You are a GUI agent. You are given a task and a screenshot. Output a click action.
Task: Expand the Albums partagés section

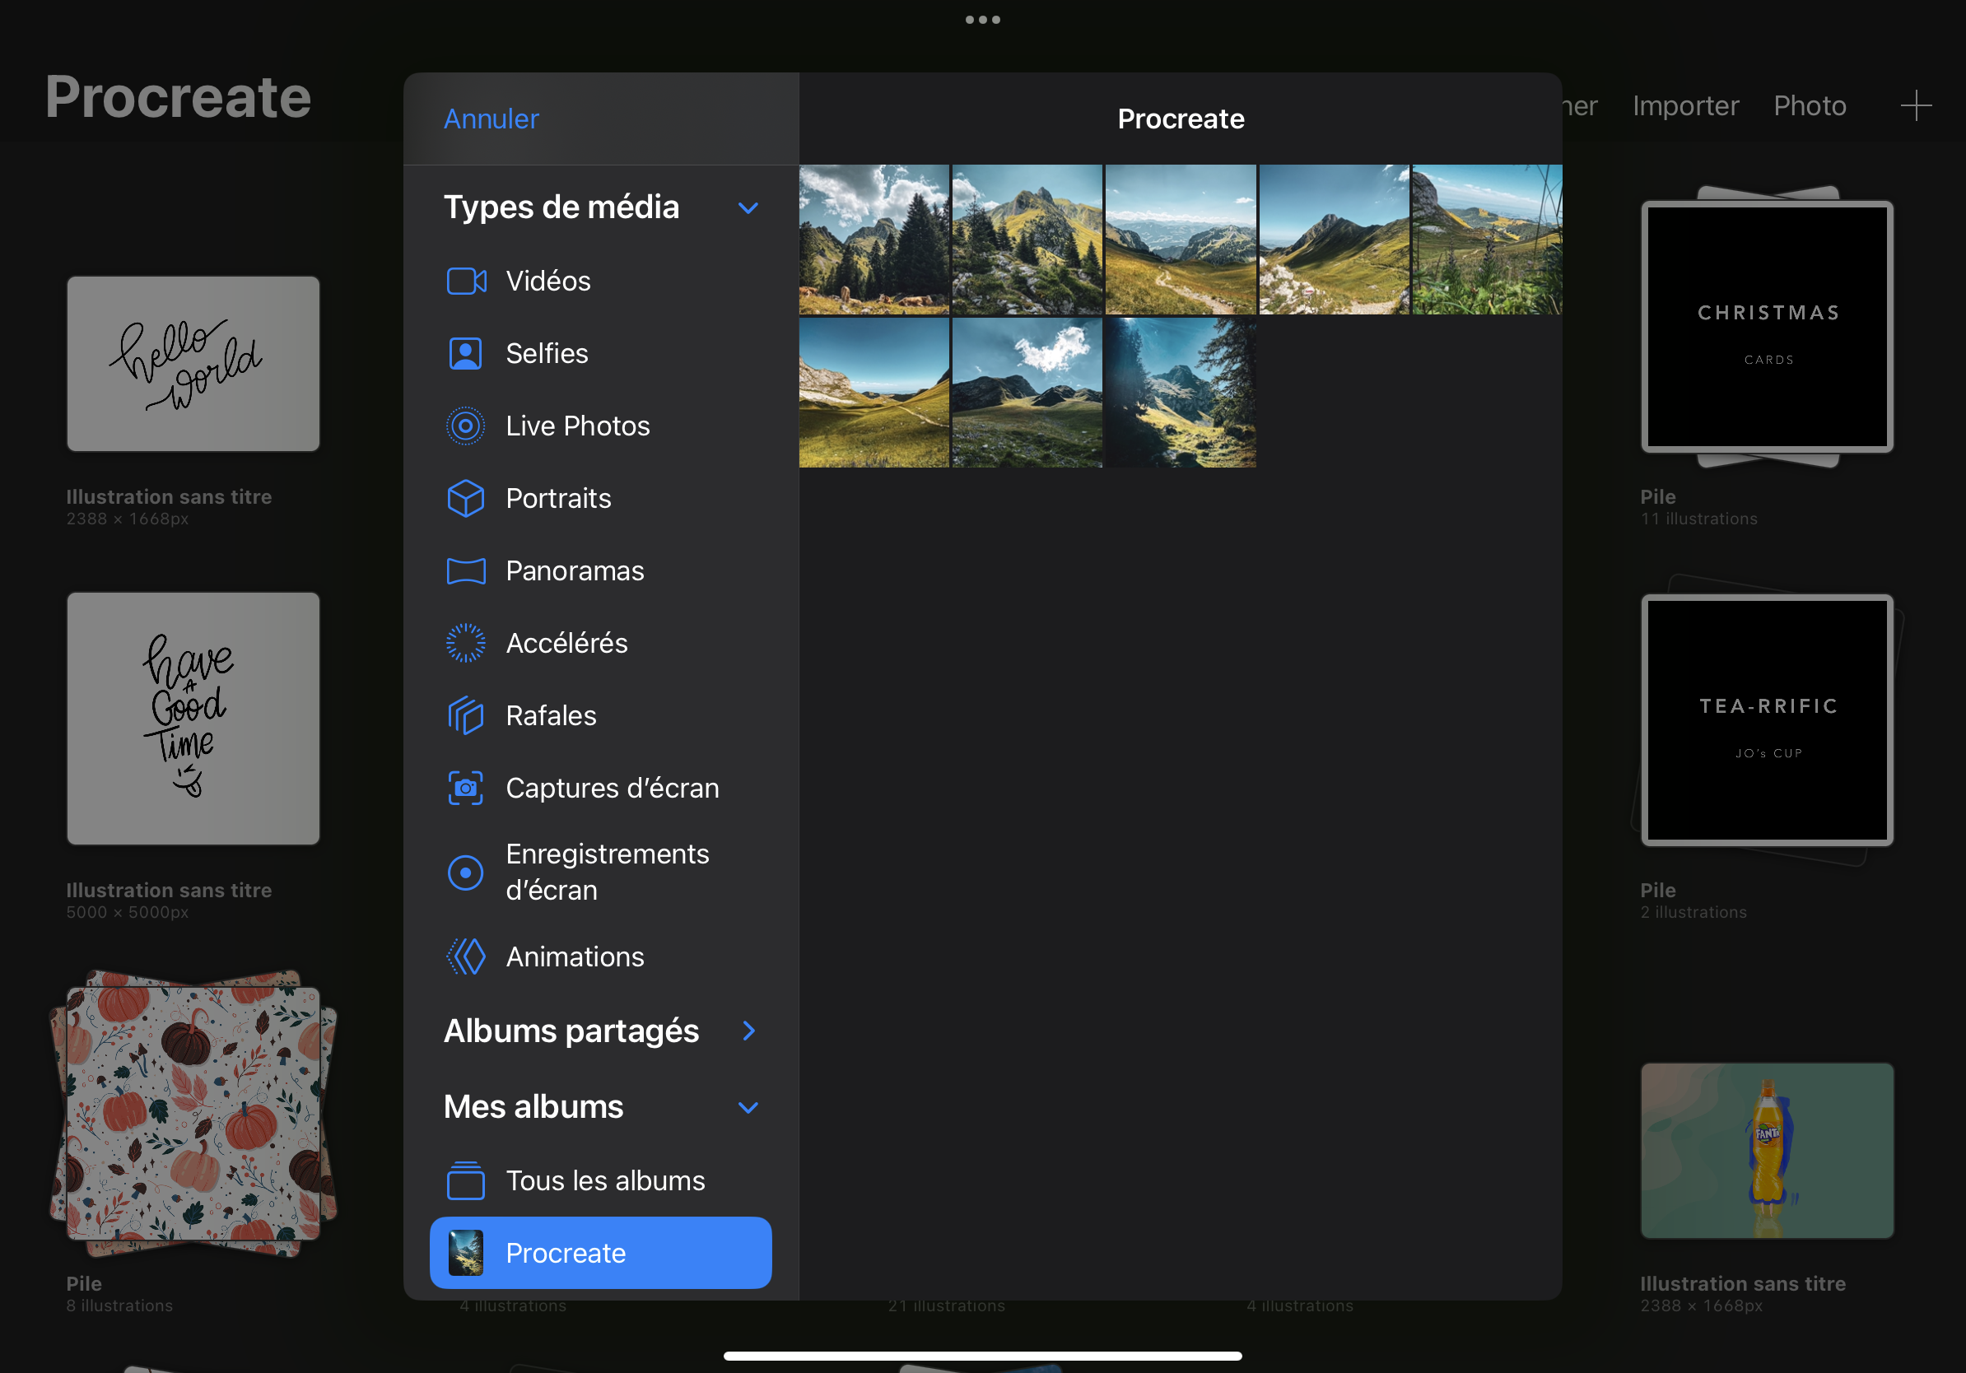(748, 1031)
